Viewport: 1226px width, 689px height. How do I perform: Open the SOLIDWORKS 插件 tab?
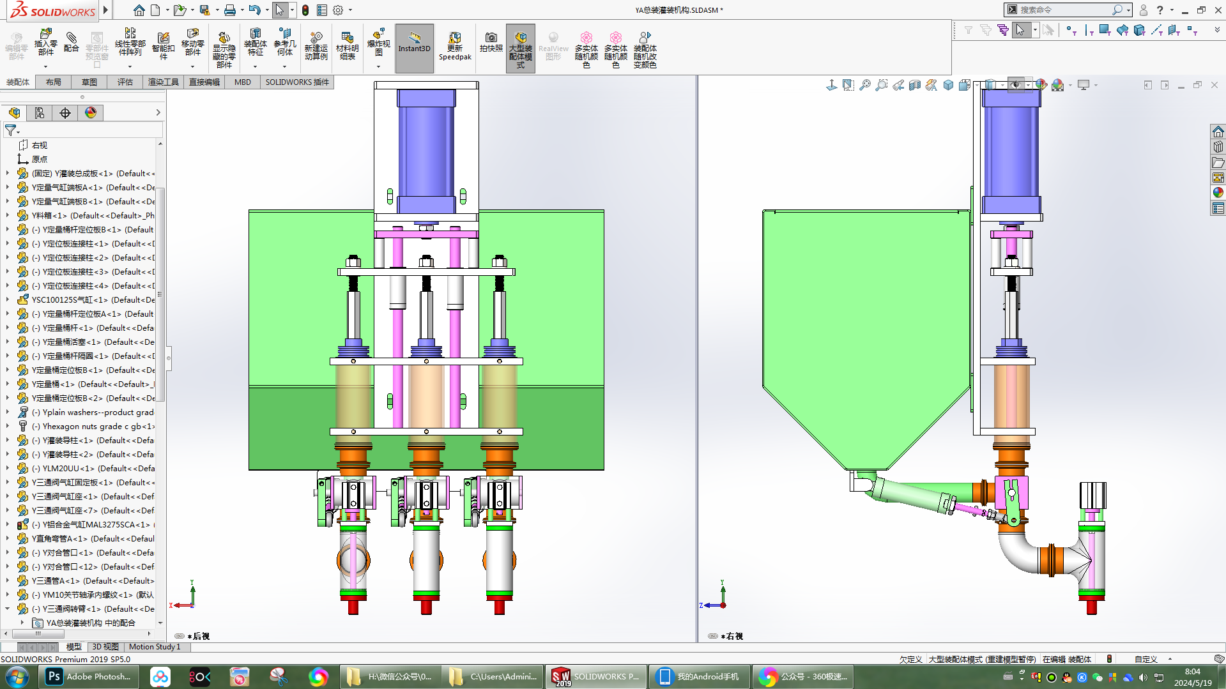coord(297,82)
